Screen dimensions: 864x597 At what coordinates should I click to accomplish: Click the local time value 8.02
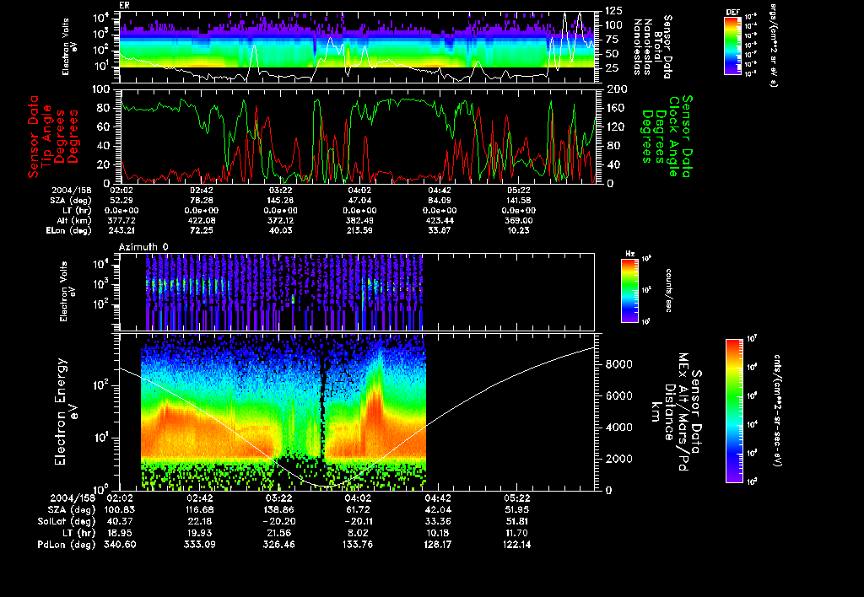(358, 533)
